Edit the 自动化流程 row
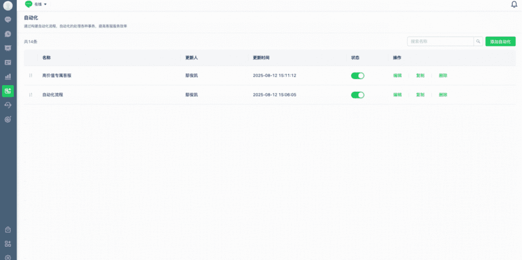 click(x=397, y=95)
